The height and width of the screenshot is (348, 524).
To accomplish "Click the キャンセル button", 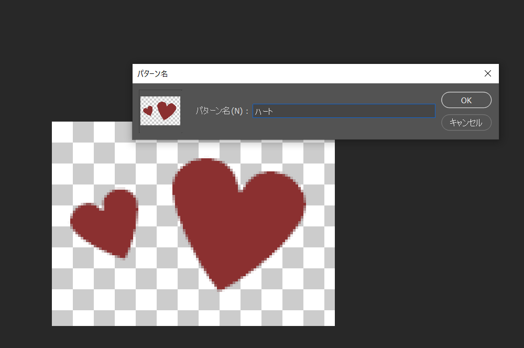I will 466,123.
